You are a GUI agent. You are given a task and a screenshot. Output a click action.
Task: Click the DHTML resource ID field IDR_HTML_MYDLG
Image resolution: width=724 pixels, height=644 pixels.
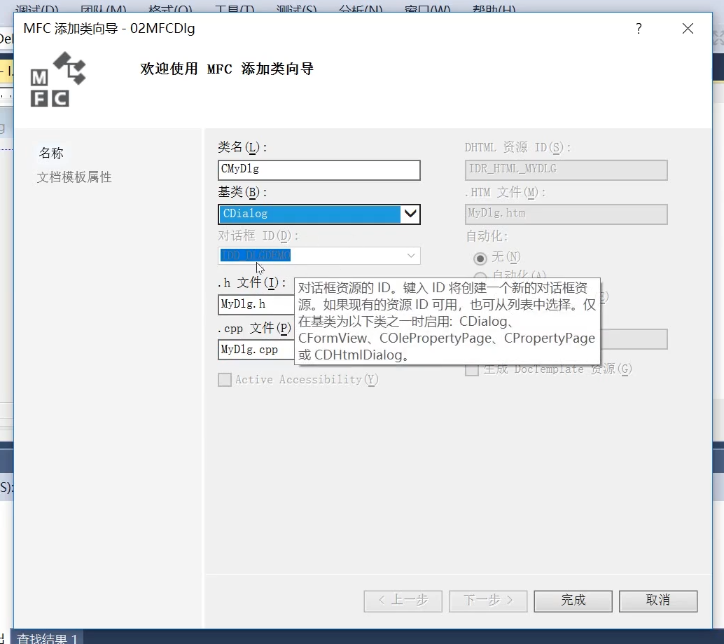(x=566, y=170)
